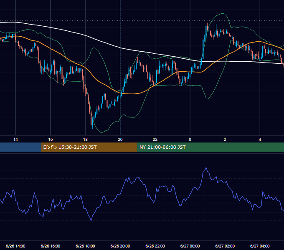
Task: Click the 6/26 18:00 label on indicator axis
Action: pyautogui.click(x=85, y=246)
